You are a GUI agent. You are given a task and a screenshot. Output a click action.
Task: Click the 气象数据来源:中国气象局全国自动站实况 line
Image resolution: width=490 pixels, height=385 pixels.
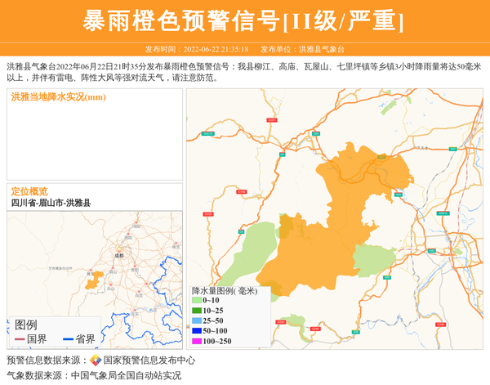(x=94, y=375)
